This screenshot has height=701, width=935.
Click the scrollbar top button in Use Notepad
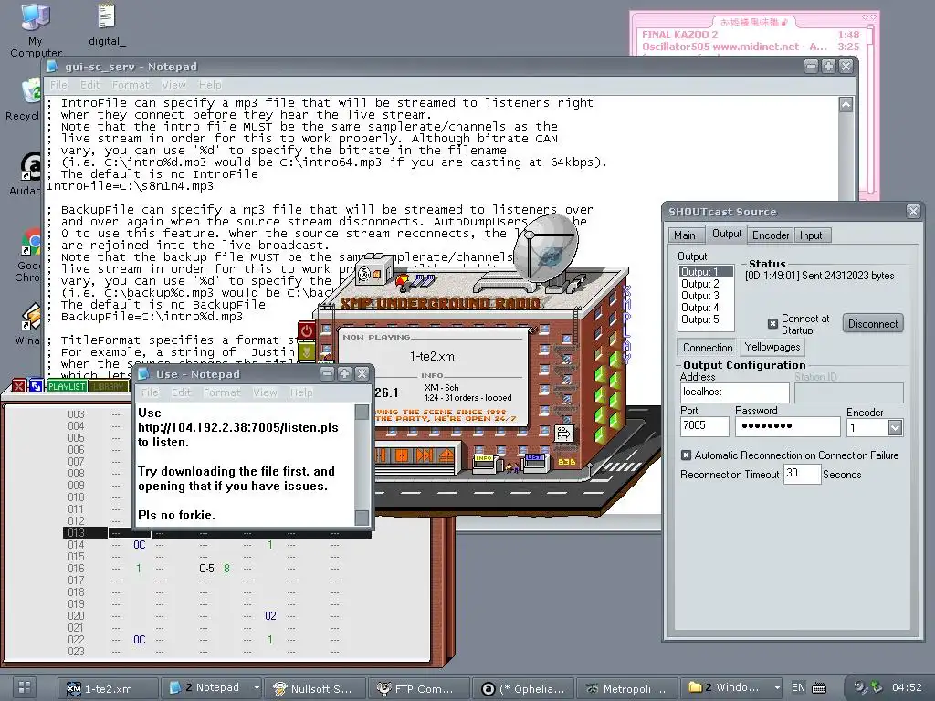(x=362, y=412)
